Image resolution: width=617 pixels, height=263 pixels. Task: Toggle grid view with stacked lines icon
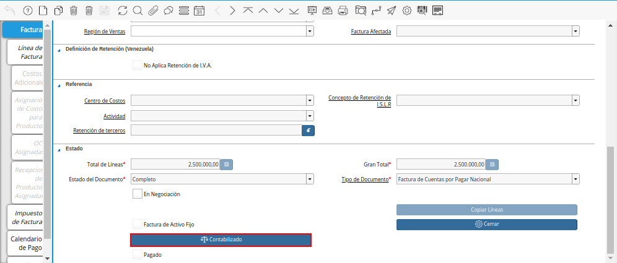[184, 11]
